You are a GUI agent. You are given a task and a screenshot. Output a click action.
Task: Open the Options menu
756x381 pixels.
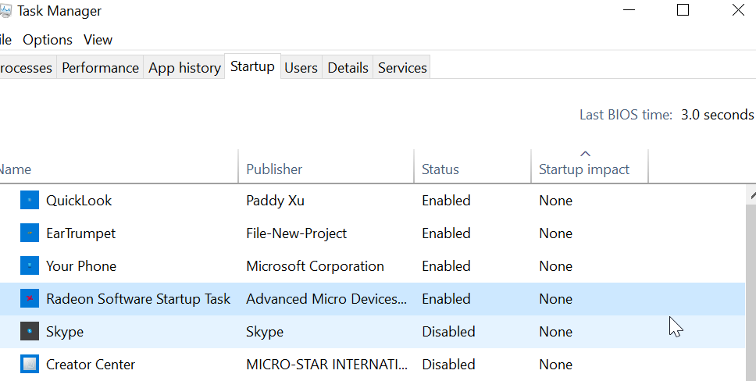(x=47, y=40)
